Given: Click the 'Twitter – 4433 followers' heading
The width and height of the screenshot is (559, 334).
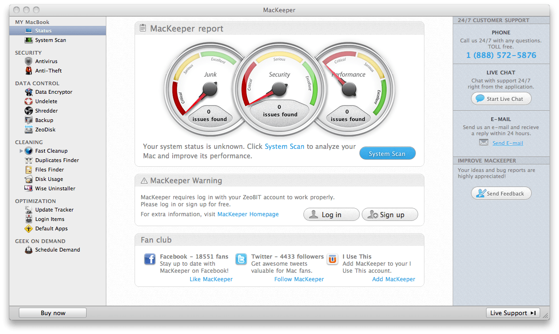Looking at the screenshot, I should (287, 256).
